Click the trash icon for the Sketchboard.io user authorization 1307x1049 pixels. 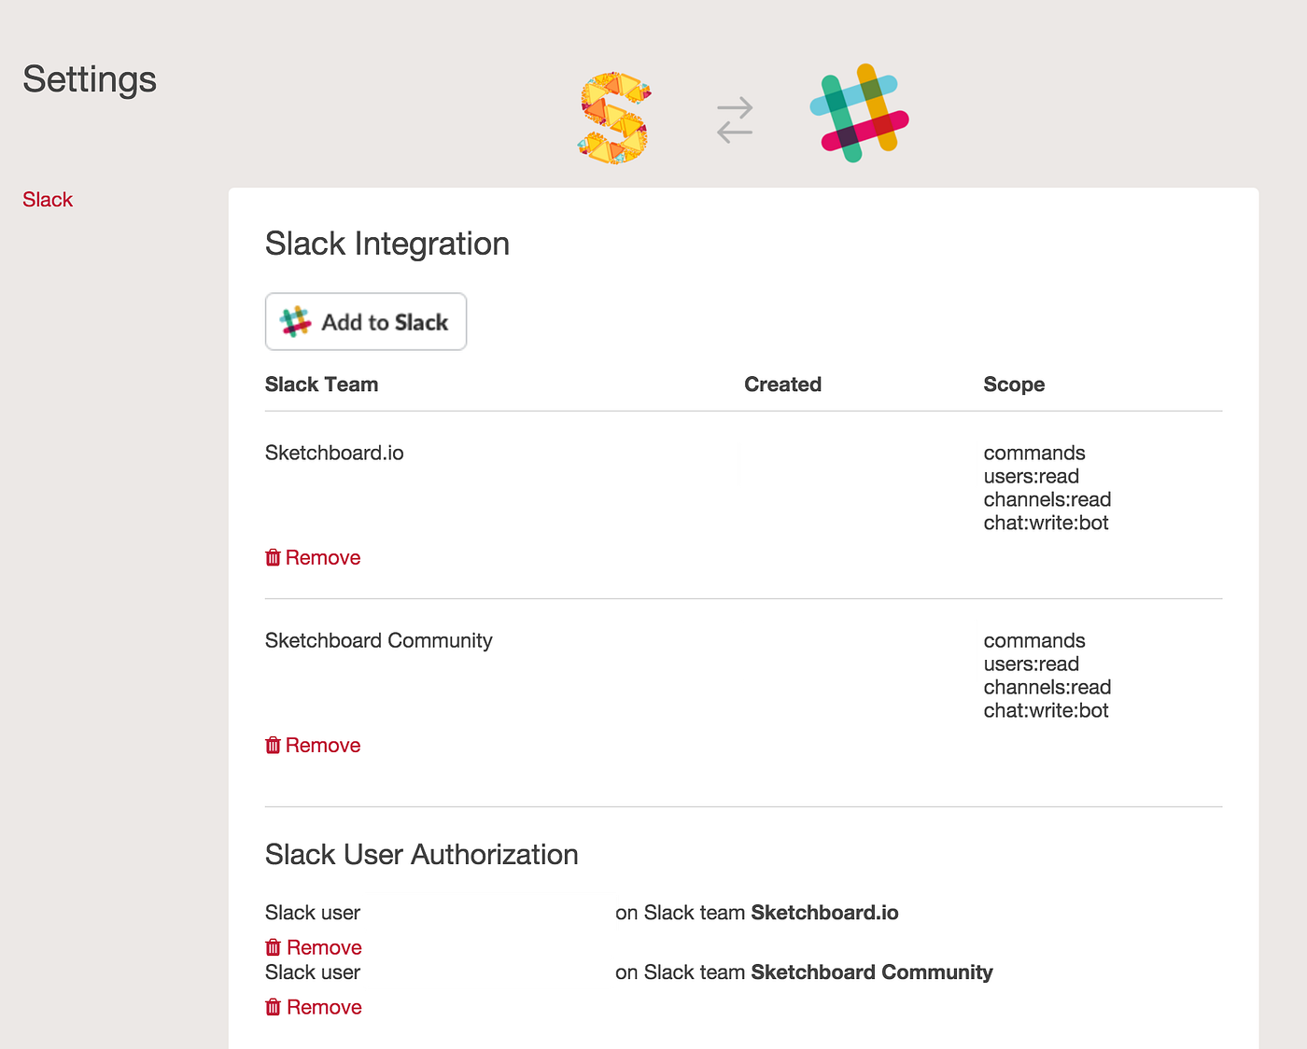pos(273,946)
